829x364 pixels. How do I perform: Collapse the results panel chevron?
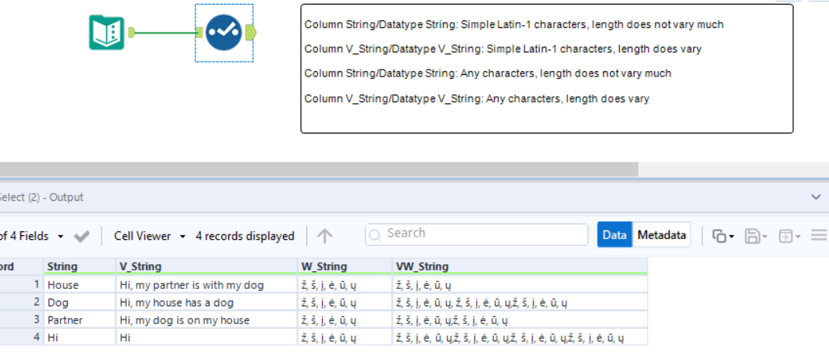(816, 198)
